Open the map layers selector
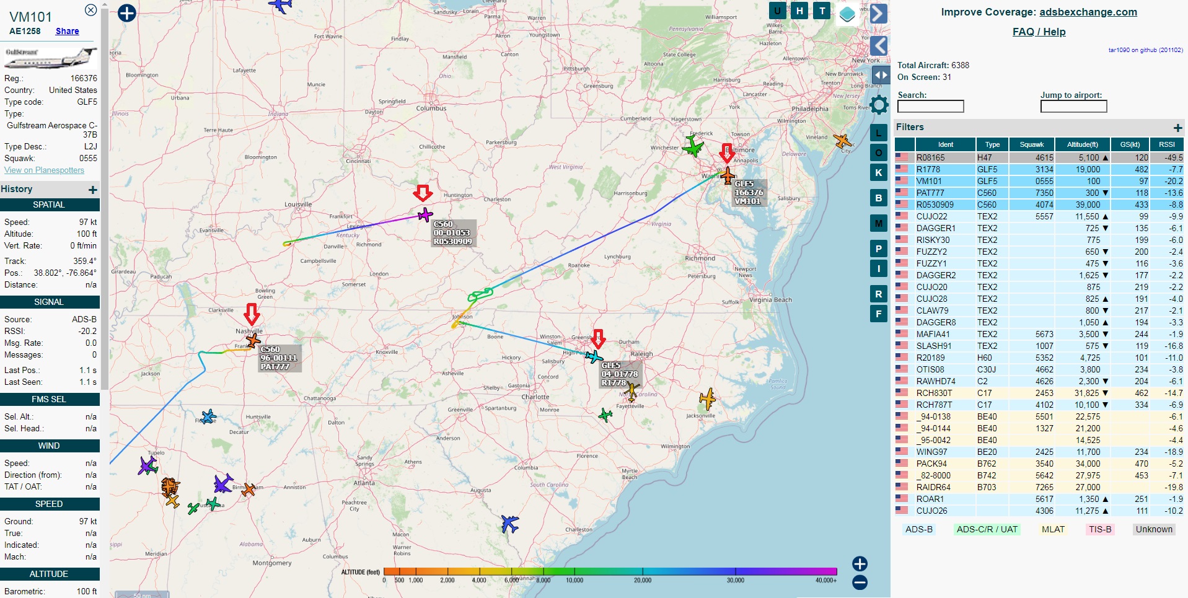This screenshot has height=598, width=1188. tap(847, 14)
